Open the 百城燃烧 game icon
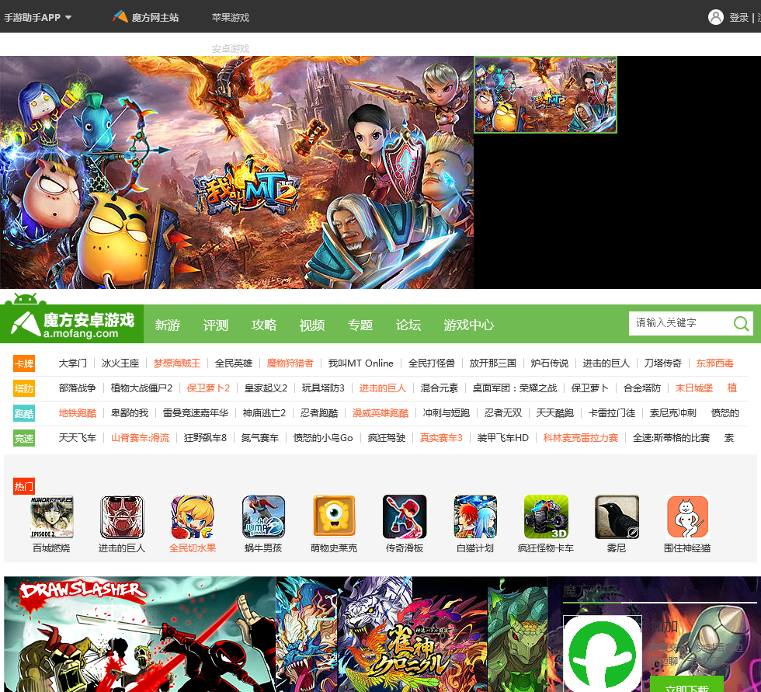 [51, 516]
